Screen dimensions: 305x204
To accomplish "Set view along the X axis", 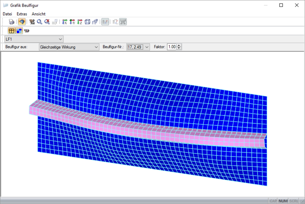I will [x=65, y=22].
